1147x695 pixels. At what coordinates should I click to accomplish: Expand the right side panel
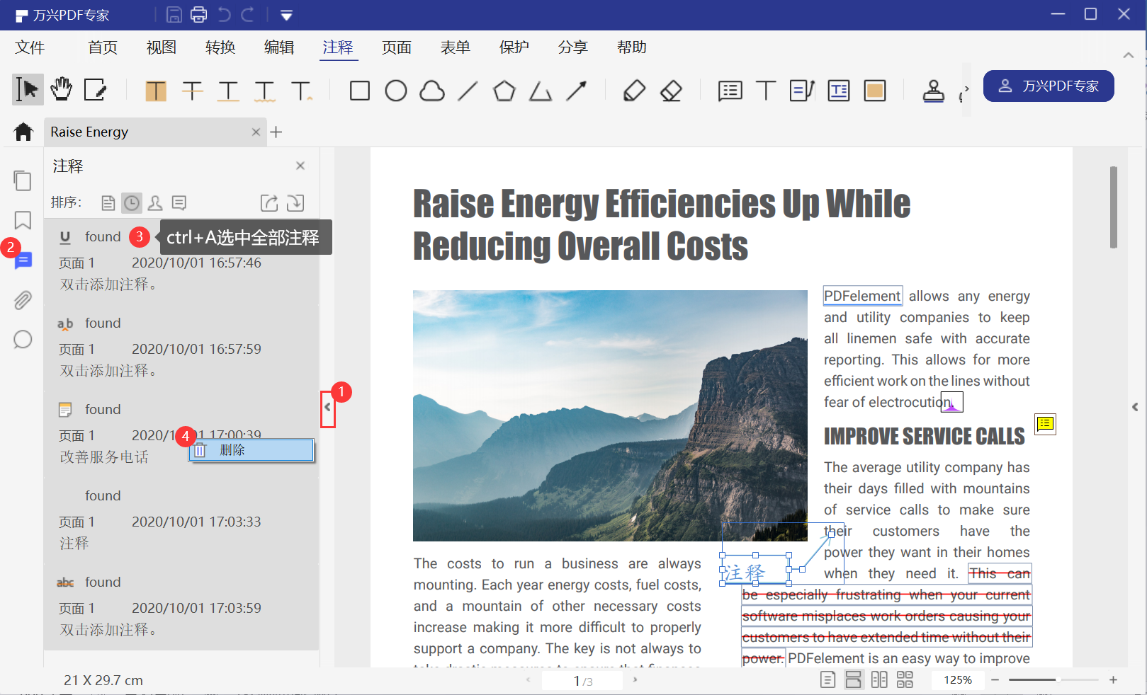coord(1135,407)
